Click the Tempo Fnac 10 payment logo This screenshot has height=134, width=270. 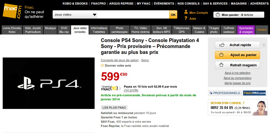[x=110, y=88]
